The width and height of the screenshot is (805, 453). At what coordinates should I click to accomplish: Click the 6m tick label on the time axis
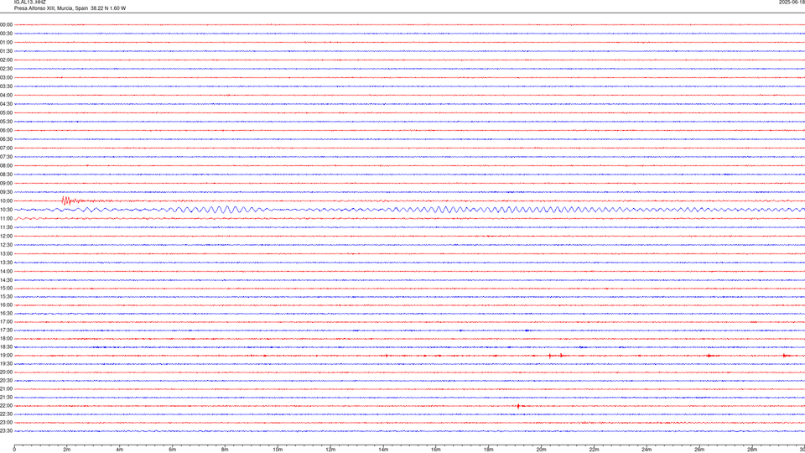(x=173, y=450)
